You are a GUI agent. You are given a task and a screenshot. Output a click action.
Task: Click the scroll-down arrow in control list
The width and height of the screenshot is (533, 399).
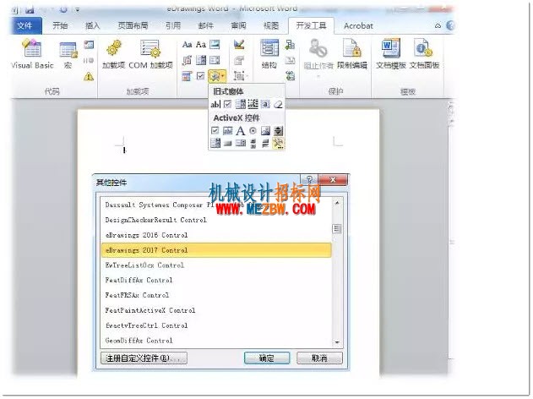click(337, 342)
